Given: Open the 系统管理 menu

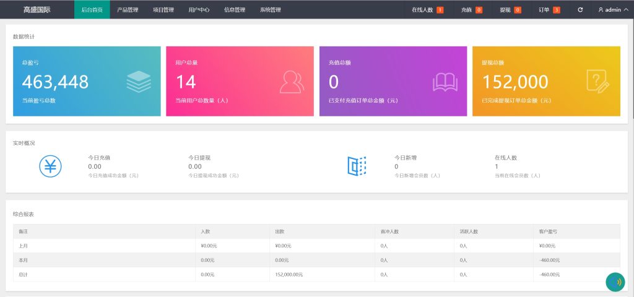Looking at the screenshot, I should point(270,10).
